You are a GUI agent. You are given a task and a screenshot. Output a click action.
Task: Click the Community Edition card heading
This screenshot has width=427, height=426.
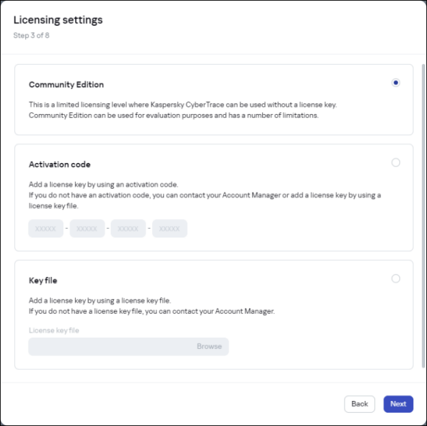click(67, 85)
